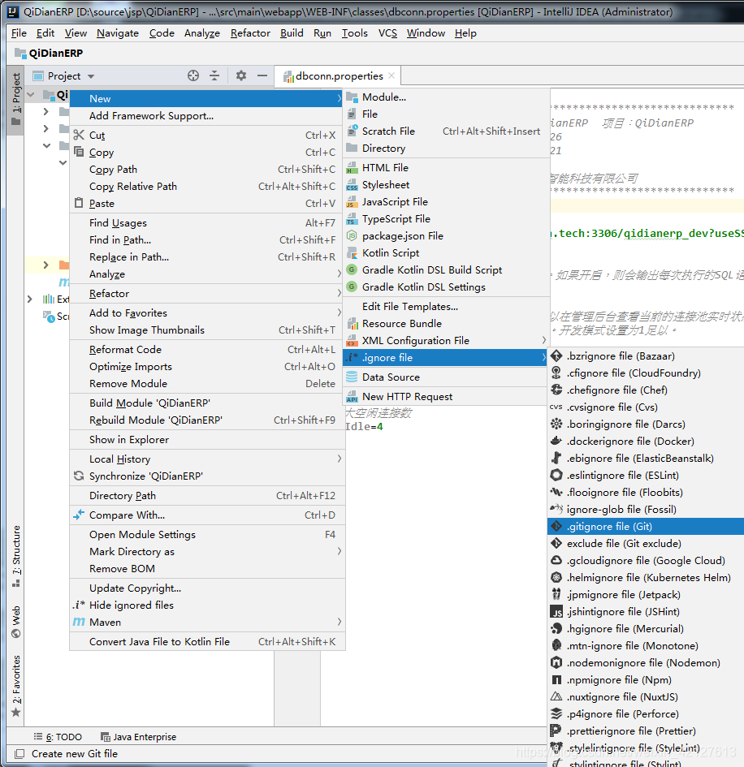Click Hide ignored files
This screenshot has height=767, width=744.
pos(206,605)
